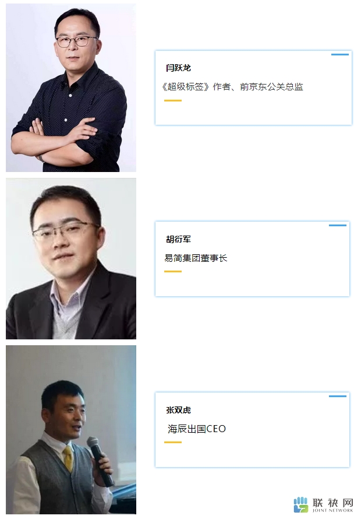Click blue accent bar on 张双虎 card
361x519 pixels.
coord(338,396)
